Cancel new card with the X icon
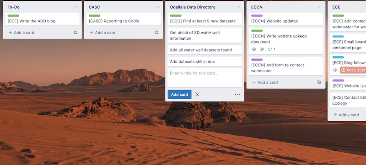 197,95
